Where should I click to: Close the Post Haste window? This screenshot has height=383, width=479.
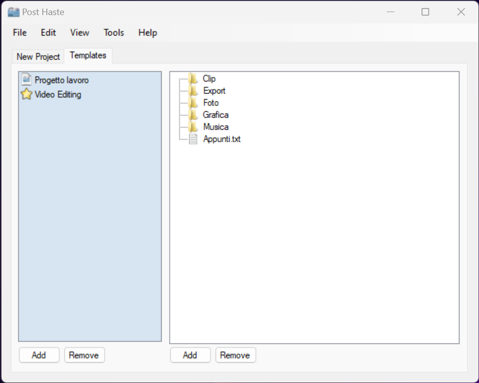coord(461,12)
